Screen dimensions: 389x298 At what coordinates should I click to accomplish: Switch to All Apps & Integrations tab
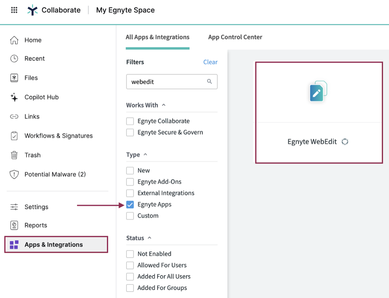coord(158,37)
